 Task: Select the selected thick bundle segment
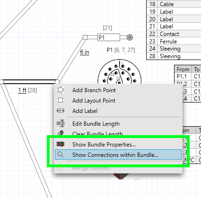29,82
